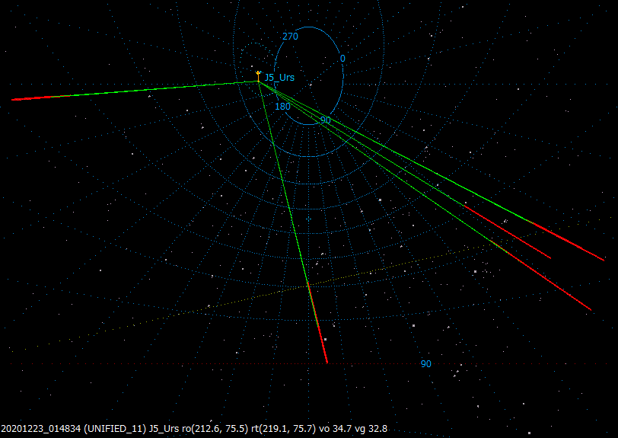Click the vo 34.7 velocity value
This screenshot has height=438, width=618.
(x=335, y=429)
